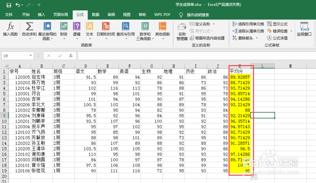The width and height of the screenshot is (316, 183).
Task: Expand 自动求和 dropdown arrow
Action: 30,39
